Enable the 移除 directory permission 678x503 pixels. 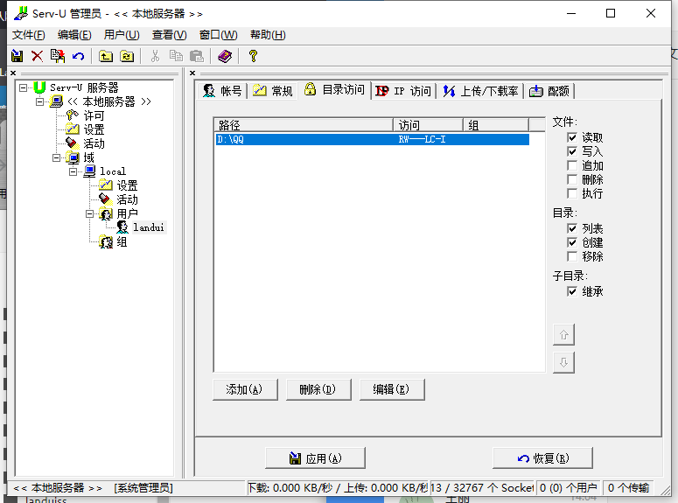(572, 256)
